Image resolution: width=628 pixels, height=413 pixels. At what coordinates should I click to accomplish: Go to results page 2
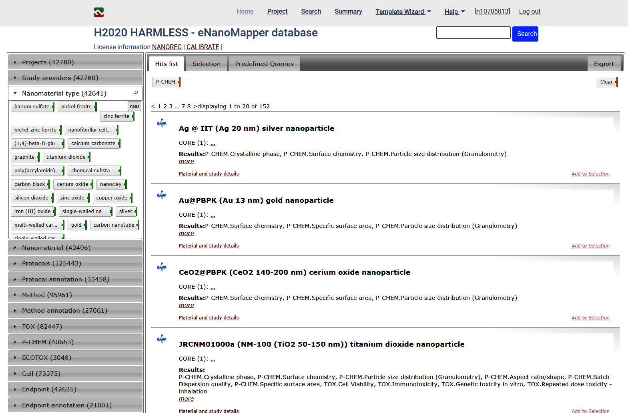(x=165, y=106)
